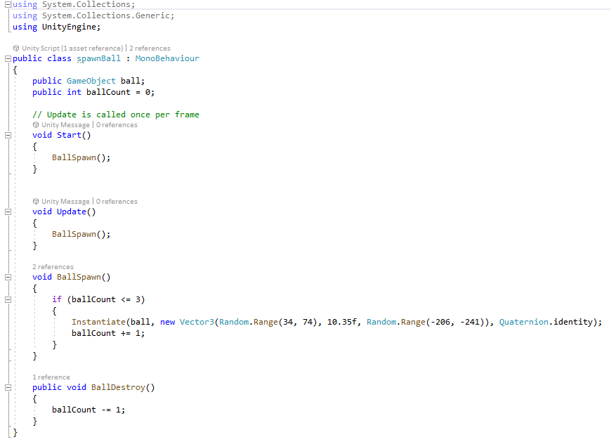Open '0 references' link above Update method
611x442 pixels.
coord(117,202)
